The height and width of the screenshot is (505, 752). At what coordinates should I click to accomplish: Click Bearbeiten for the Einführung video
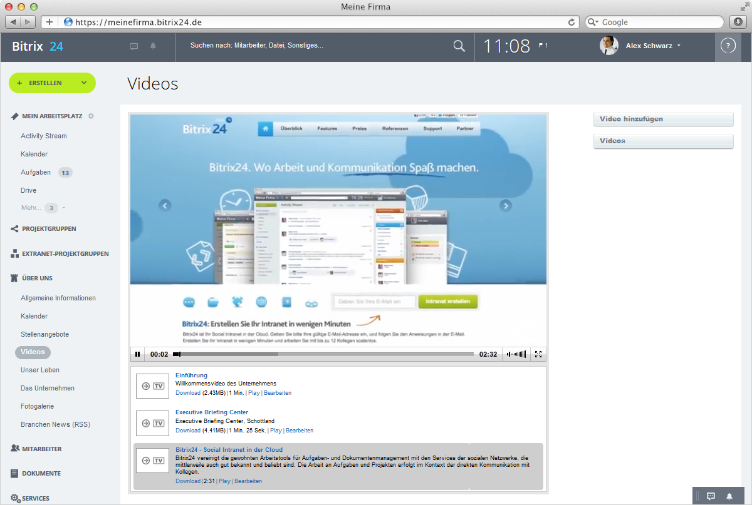pyautogui.click(x=278, y=393)
